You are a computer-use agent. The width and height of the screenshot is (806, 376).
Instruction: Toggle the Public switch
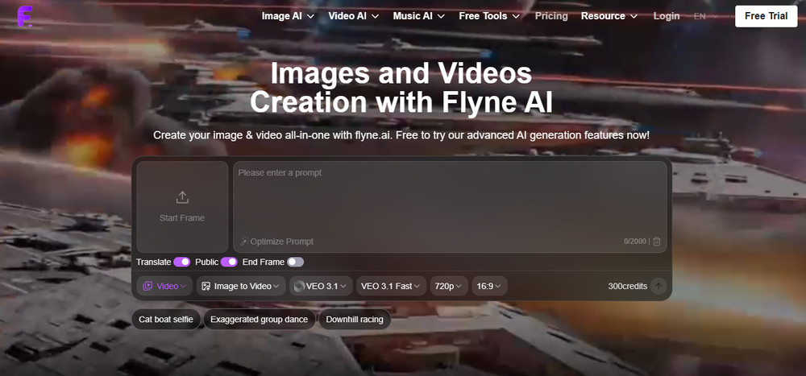229,262
